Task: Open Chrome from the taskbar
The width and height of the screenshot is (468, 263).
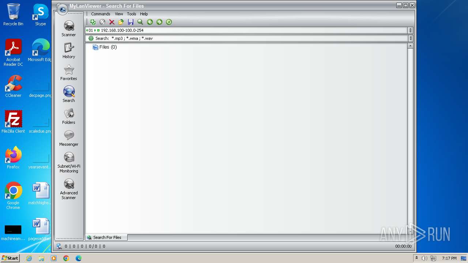Action: point(66,258)
